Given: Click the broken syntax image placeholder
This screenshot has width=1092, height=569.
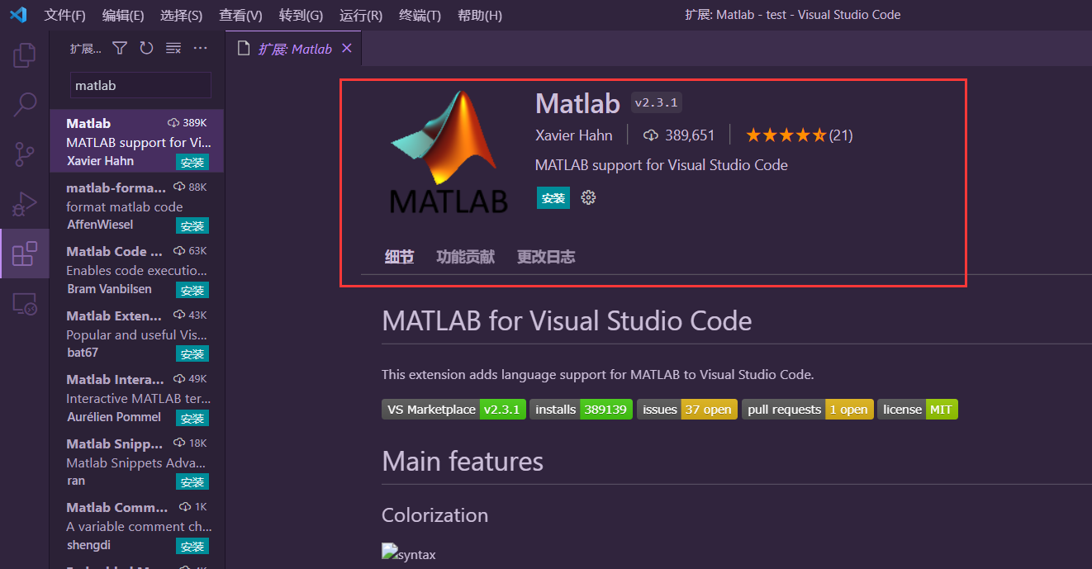Looking at the screenshot, I should pyautogui.click(x=409, y=553).
